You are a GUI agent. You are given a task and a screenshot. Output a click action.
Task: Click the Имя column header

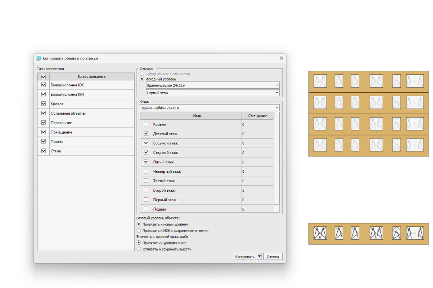pyautogui.click(x=197, y=116)
